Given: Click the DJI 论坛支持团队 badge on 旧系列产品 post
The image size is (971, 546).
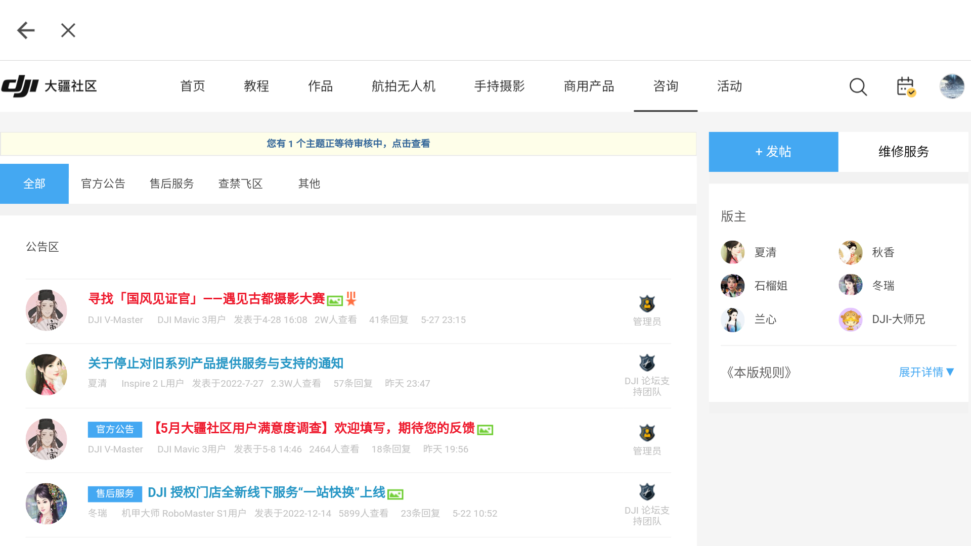Looking at the screenshot, I should tap(647, 363).
